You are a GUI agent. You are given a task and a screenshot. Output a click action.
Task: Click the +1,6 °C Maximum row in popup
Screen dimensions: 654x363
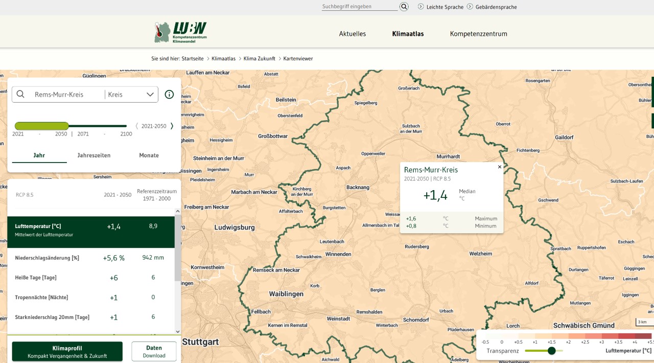(x=451, y=218)
